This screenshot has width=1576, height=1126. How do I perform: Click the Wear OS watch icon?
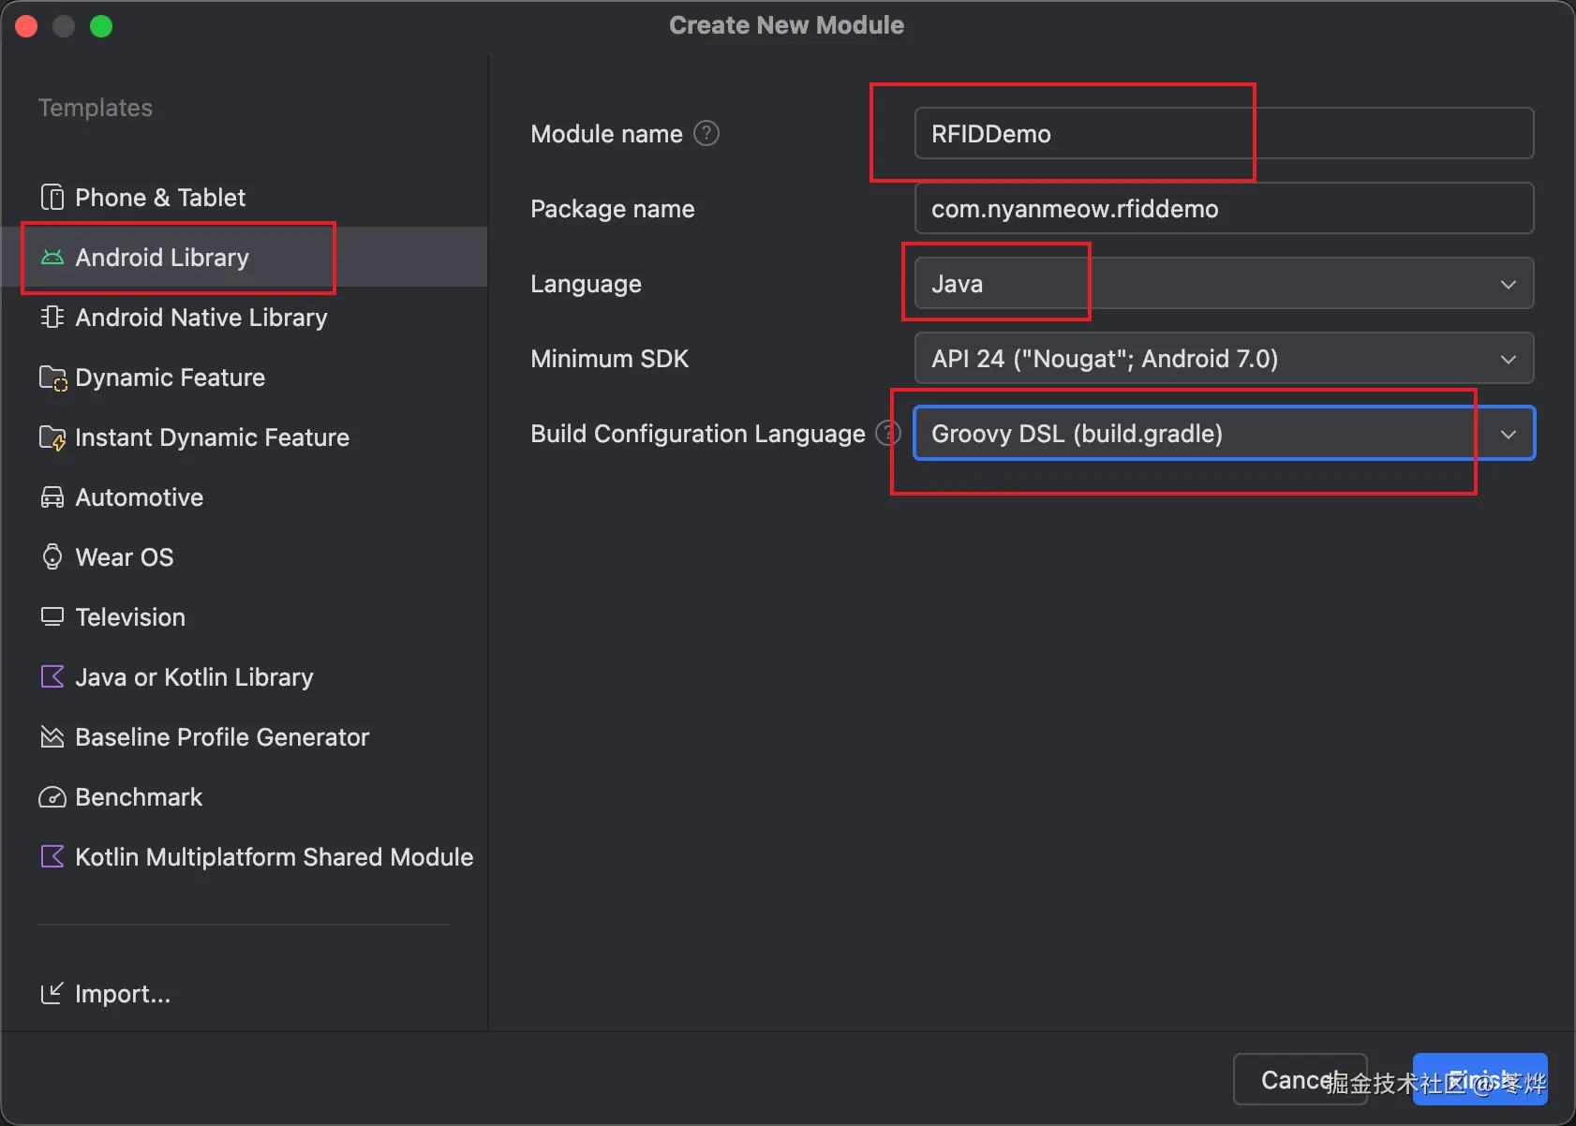pyautogui.click(x=52, y=557)
